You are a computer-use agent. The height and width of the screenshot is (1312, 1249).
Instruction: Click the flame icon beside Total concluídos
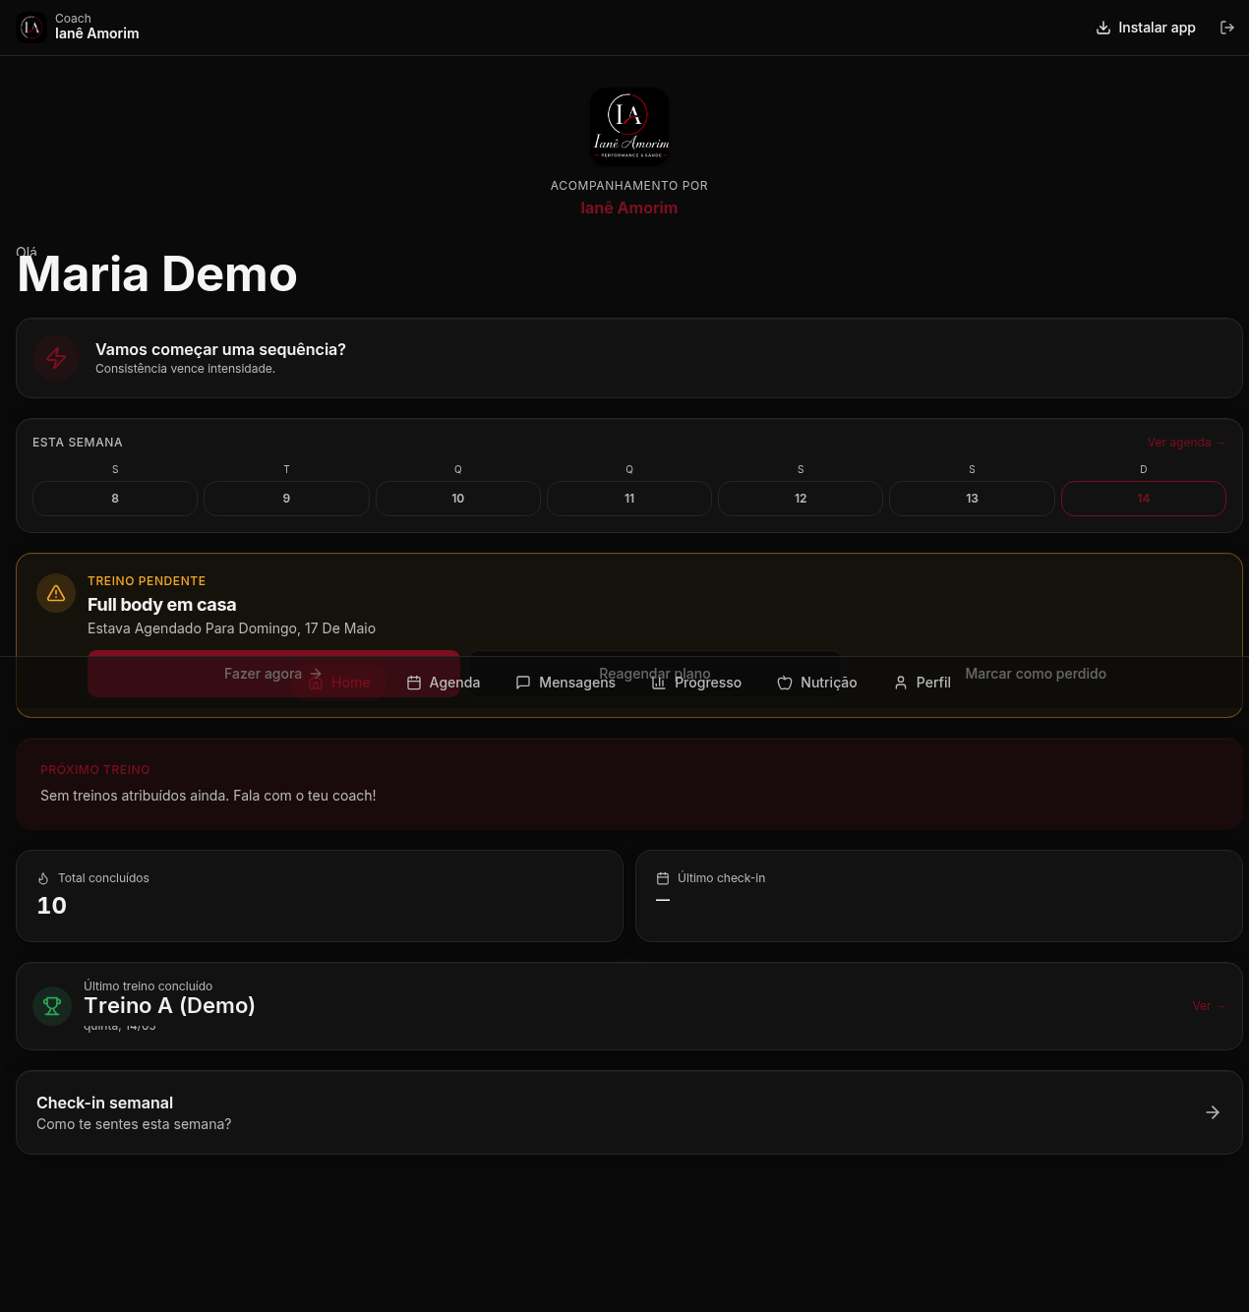(43, 878)
